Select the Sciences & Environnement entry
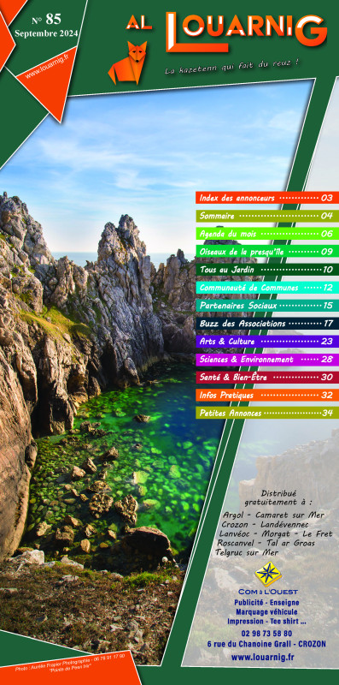The height and width of the screenshot is (685, 339). pyautogui.click(x=267, y=359)
